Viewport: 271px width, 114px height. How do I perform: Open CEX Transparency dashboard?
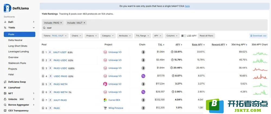[18, 110]
